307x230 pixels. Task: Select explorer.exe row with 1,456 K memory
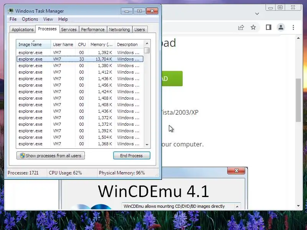coord(80,85)
